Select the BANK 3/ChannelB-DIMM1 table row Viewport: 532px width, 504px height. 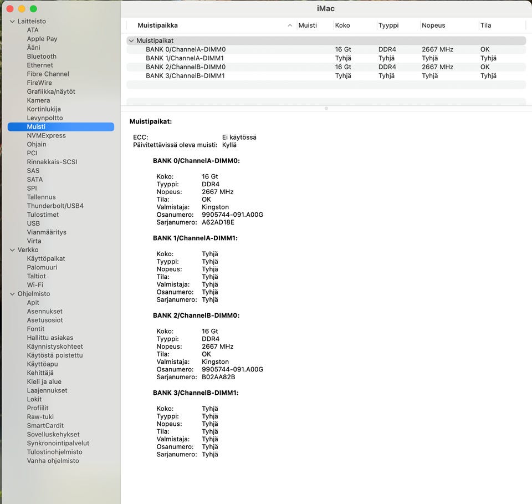pos(185,76)
